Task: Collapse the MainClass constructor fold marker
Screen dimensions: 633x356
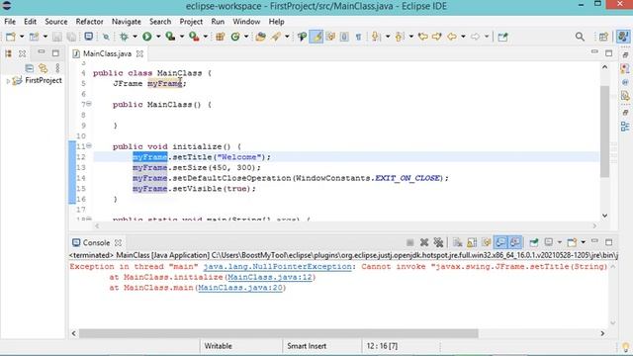Action: 89,104
